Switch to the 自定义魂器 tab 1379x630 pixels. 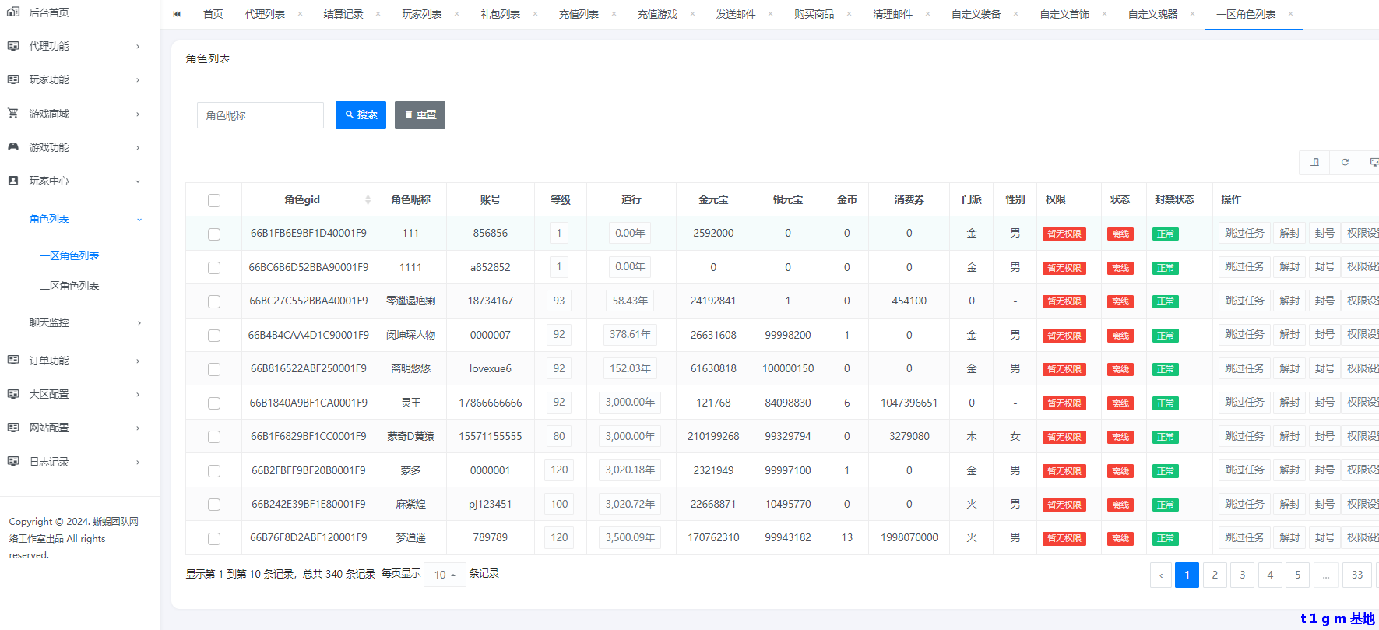1152,14
